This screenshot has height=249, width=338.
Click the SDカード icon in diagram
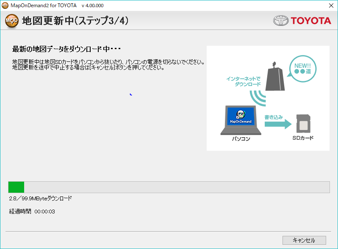(x=304, y=124)
